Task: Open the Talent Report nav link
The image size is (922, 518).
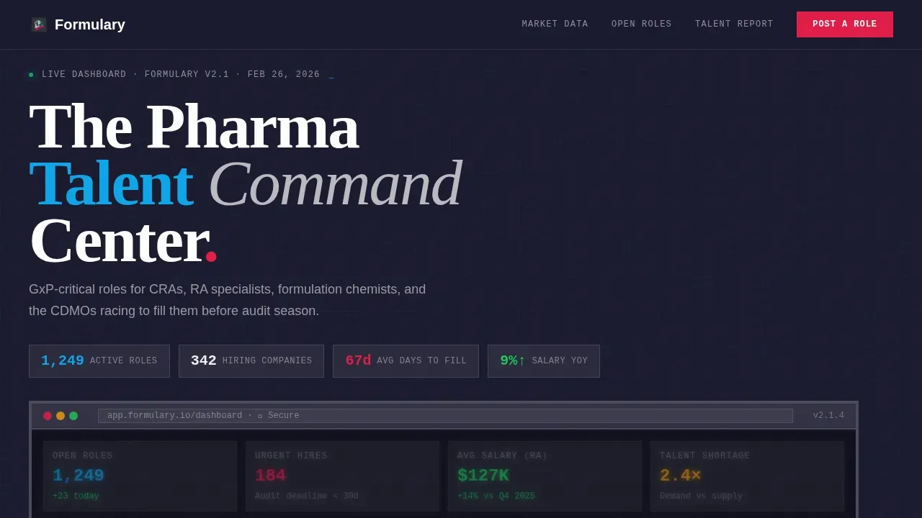Action: click(734, 24)
